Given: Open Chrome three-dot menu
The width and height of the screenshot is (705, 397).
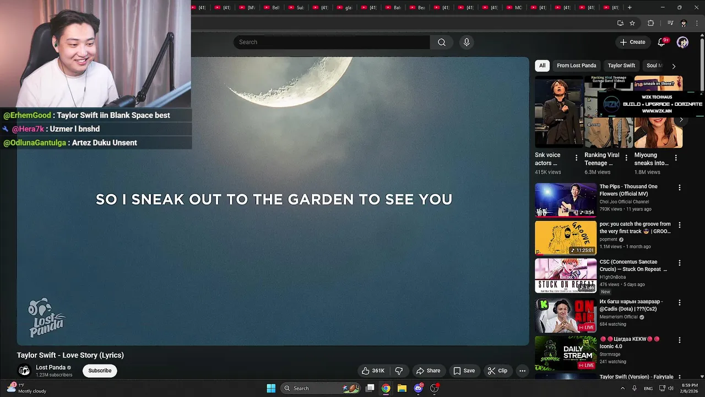Looking at the screenshot, I should click(x=697, y=23).
